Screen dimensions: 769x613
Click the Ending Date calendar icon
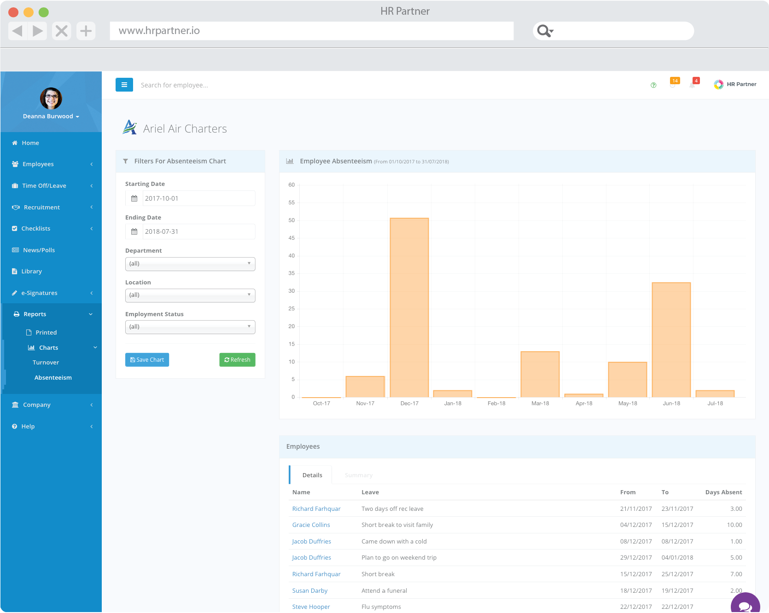(x=134, y=231)
